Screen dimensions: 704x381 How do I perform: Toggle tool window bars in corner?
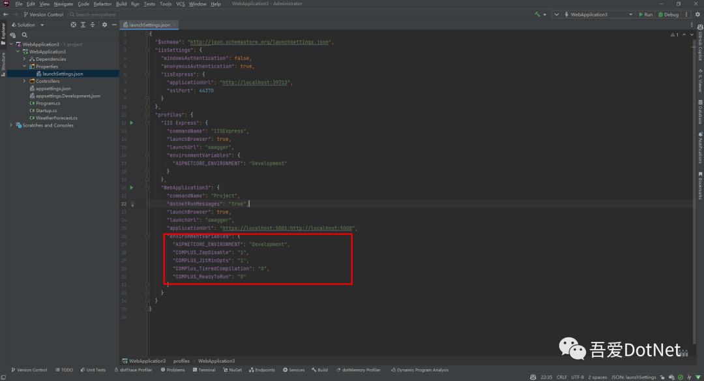tap(3, 377)
